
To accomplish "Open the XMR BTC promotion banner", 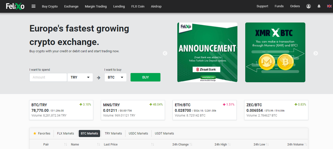I will click(x=275, y=52).
